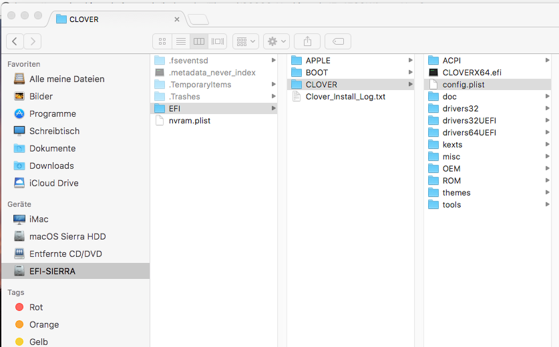
Task: Select the APPLE folder
Action: pyautogui.click(x=351, y=61)
